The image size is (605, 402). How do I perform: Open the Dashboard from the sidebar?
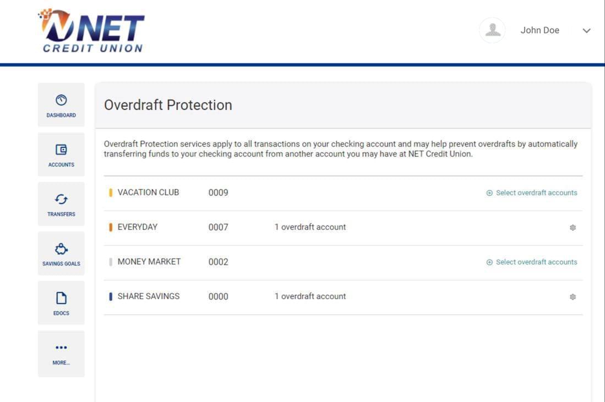[61, 105]
